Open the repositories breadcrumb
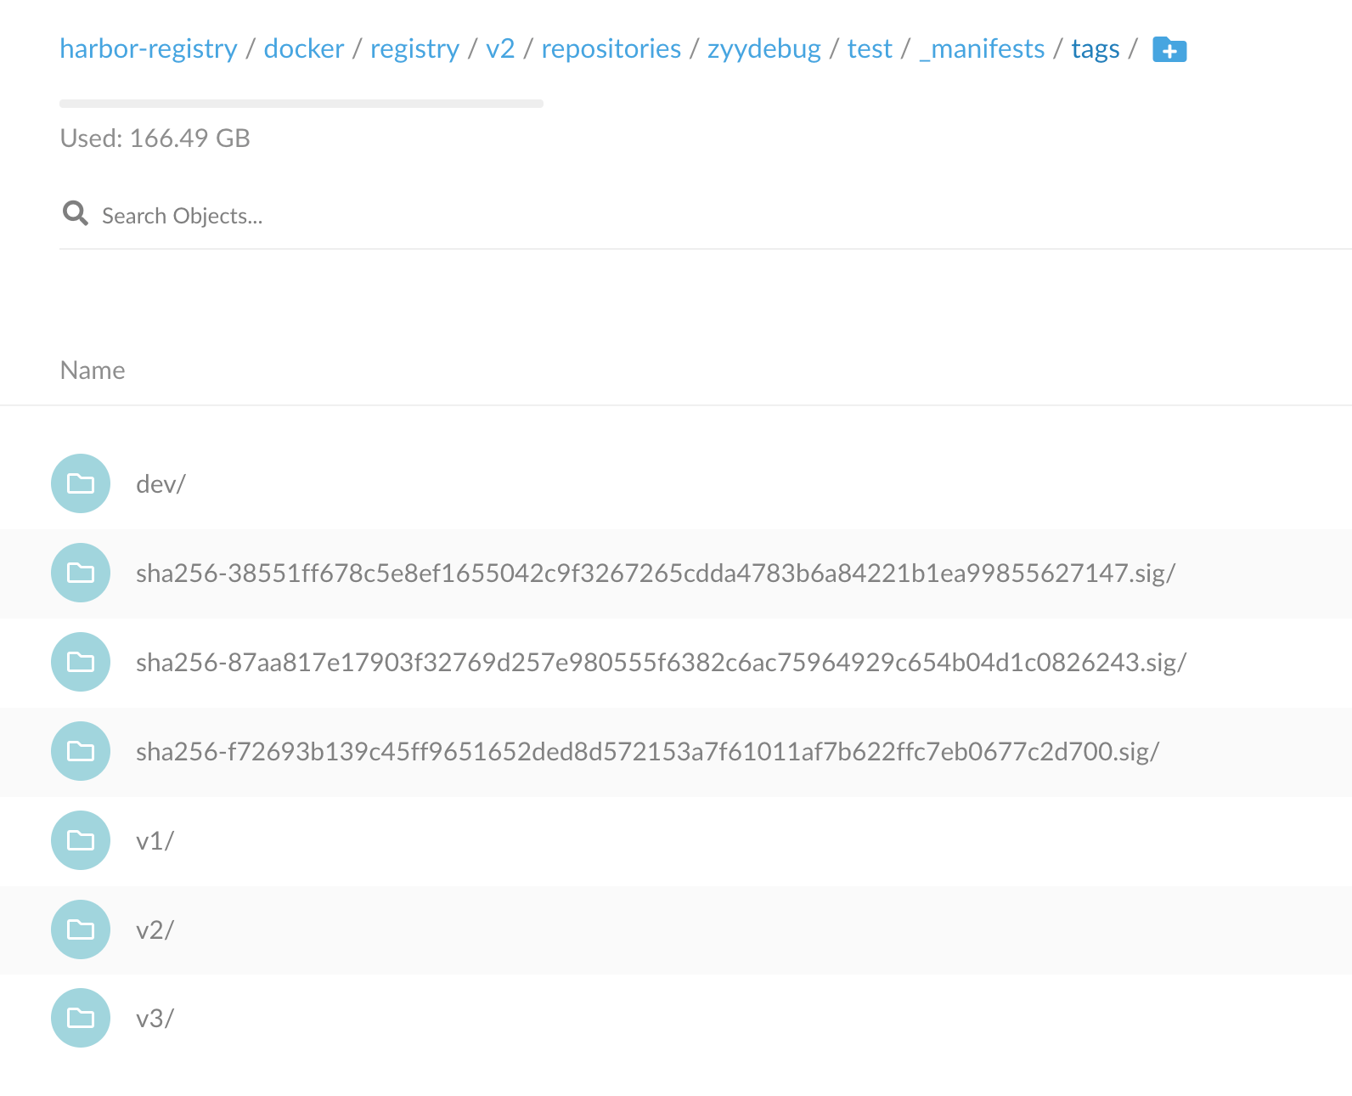Image resolution: width=1352 pixels, height=1096 pixels. tap(611, 49)
